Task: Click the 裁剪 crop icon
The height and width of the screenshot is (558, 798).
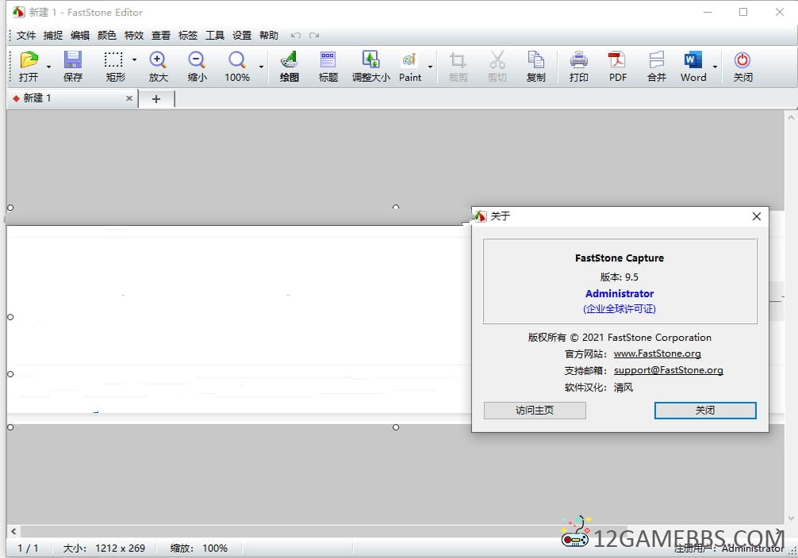Action: (458, 60)
